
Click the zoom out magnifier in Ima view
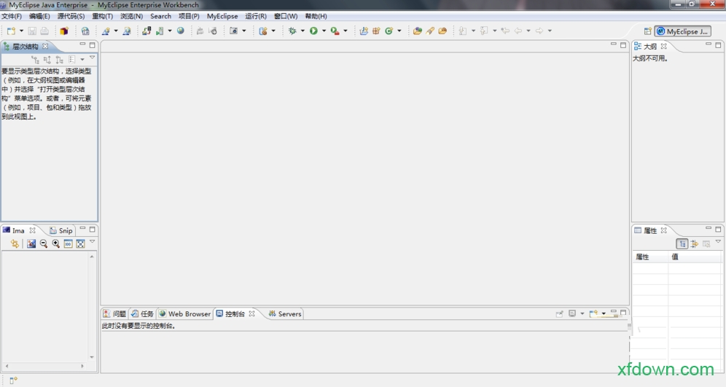point(44,243)
